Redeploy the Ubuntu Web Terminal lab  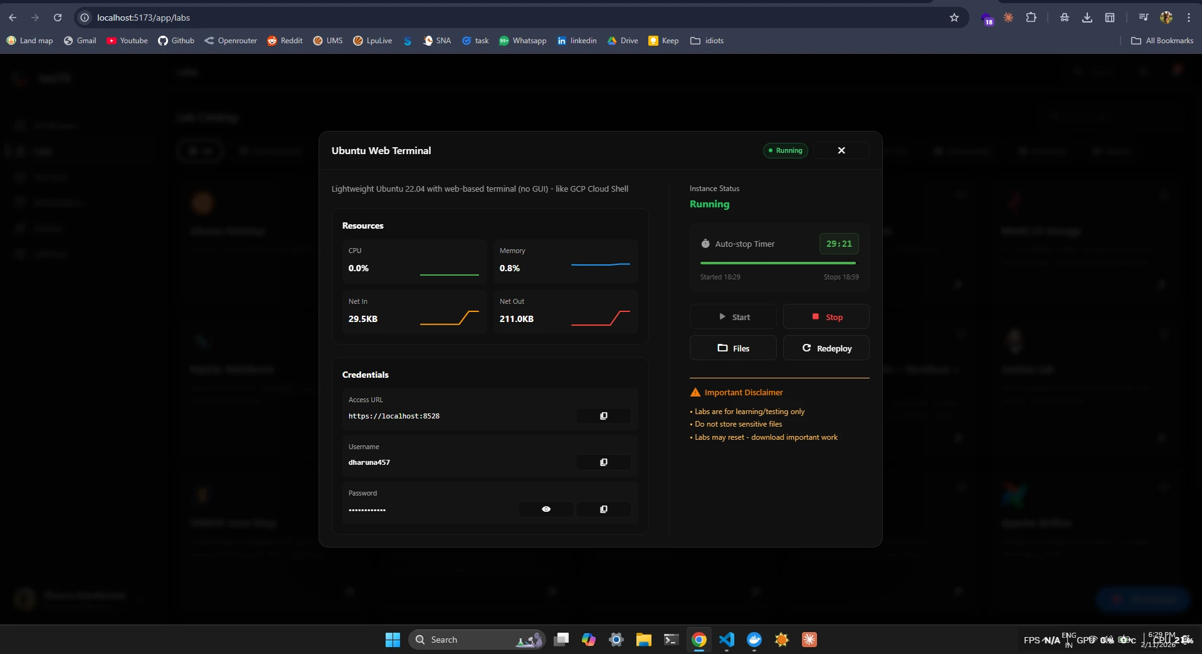(x=826, y=348)
